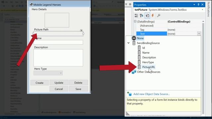This screenshot has height=119, width=212.
Task: Click the gear icon left of Properties
Action: [x=130, y=4]
